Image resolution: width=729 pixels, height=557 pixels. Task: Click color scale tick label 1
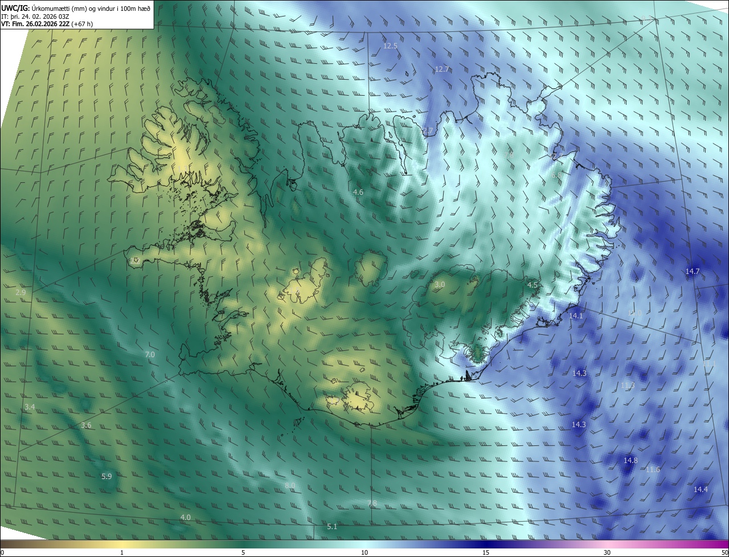pos(122,552)
